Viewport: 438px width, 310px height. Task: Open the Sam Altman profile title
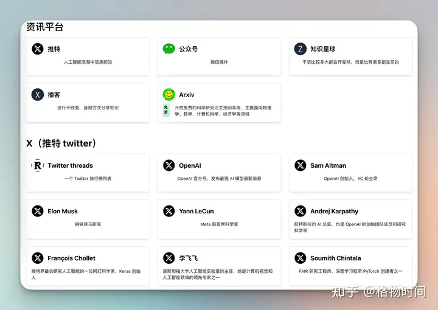(x=328, y=165)
